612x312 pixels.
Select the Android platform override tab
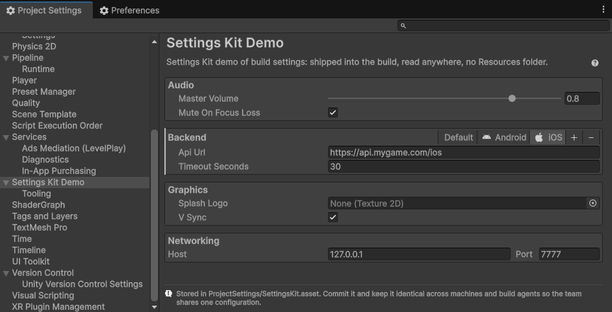pyautogui.click(x=504, y=137)
